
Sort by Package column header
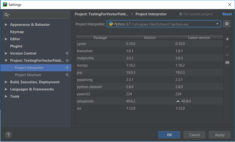(x=100, y=38)
